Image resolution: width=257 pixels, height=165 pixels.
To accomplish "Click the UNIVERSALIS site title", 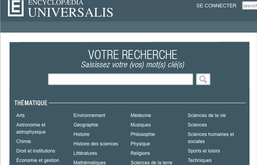I will click(71, 12).
